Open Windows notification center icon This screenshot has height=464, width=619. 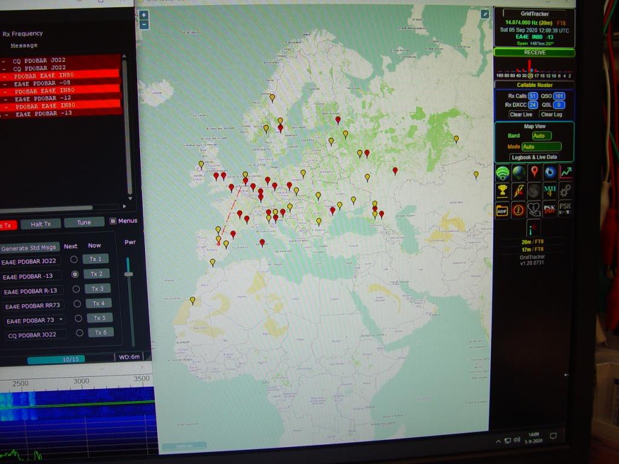(554, 436)
